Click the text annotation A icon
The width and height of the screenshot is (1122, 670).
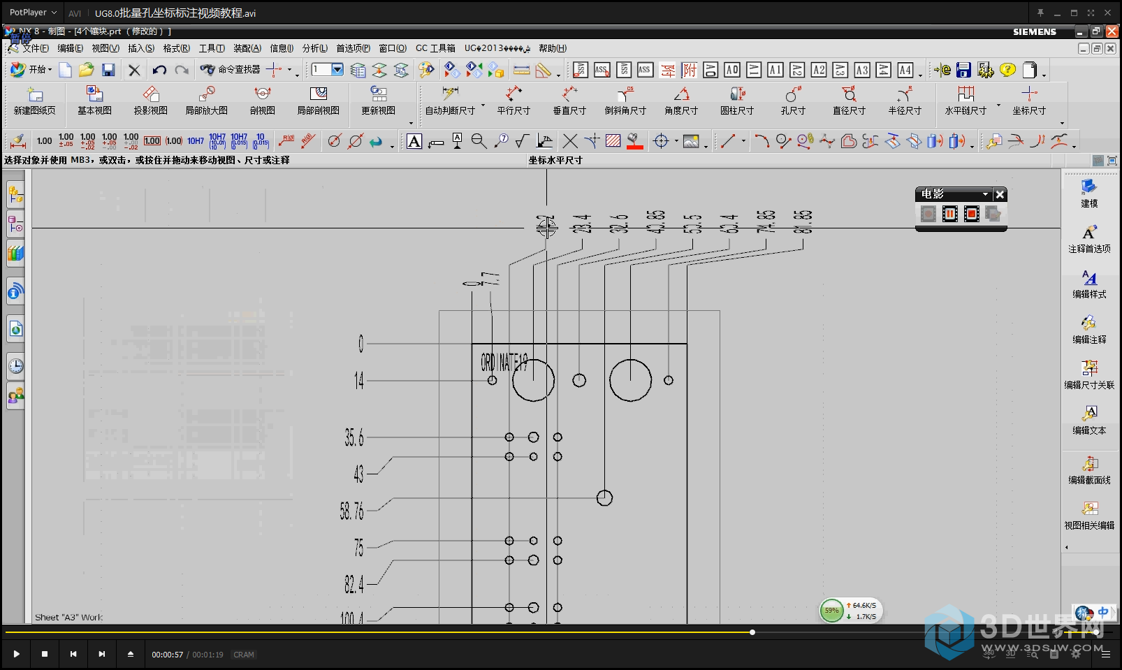414,141
